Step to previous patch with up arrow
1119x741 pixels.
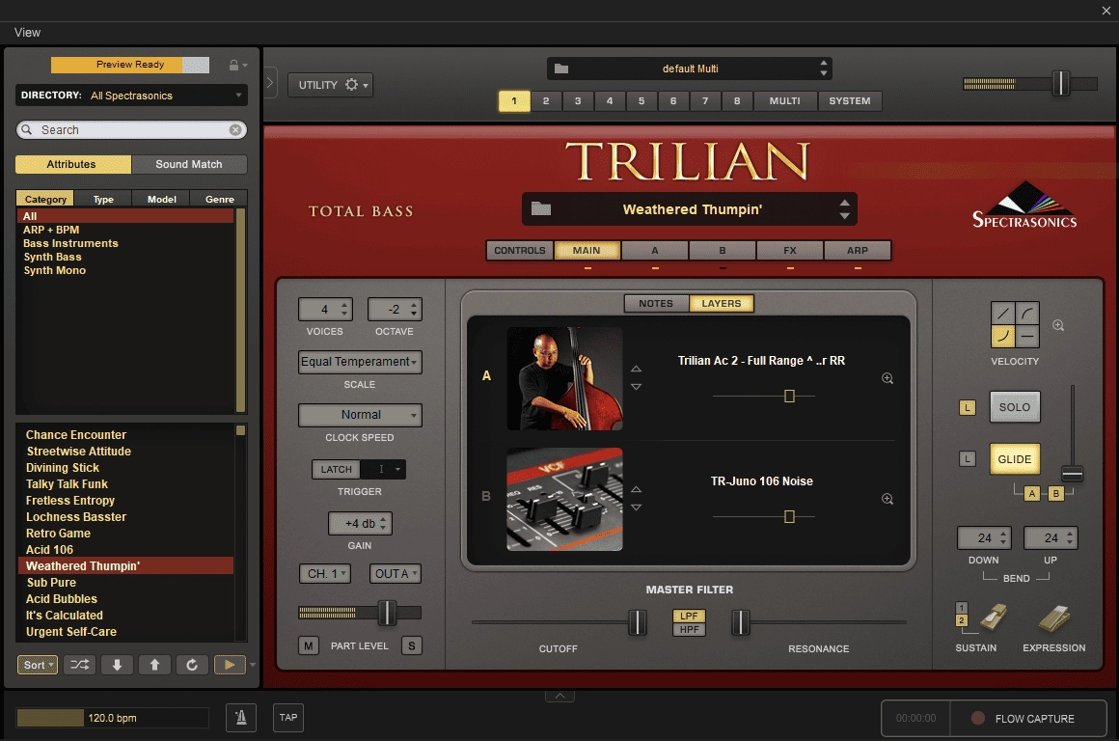pos(154,665)
